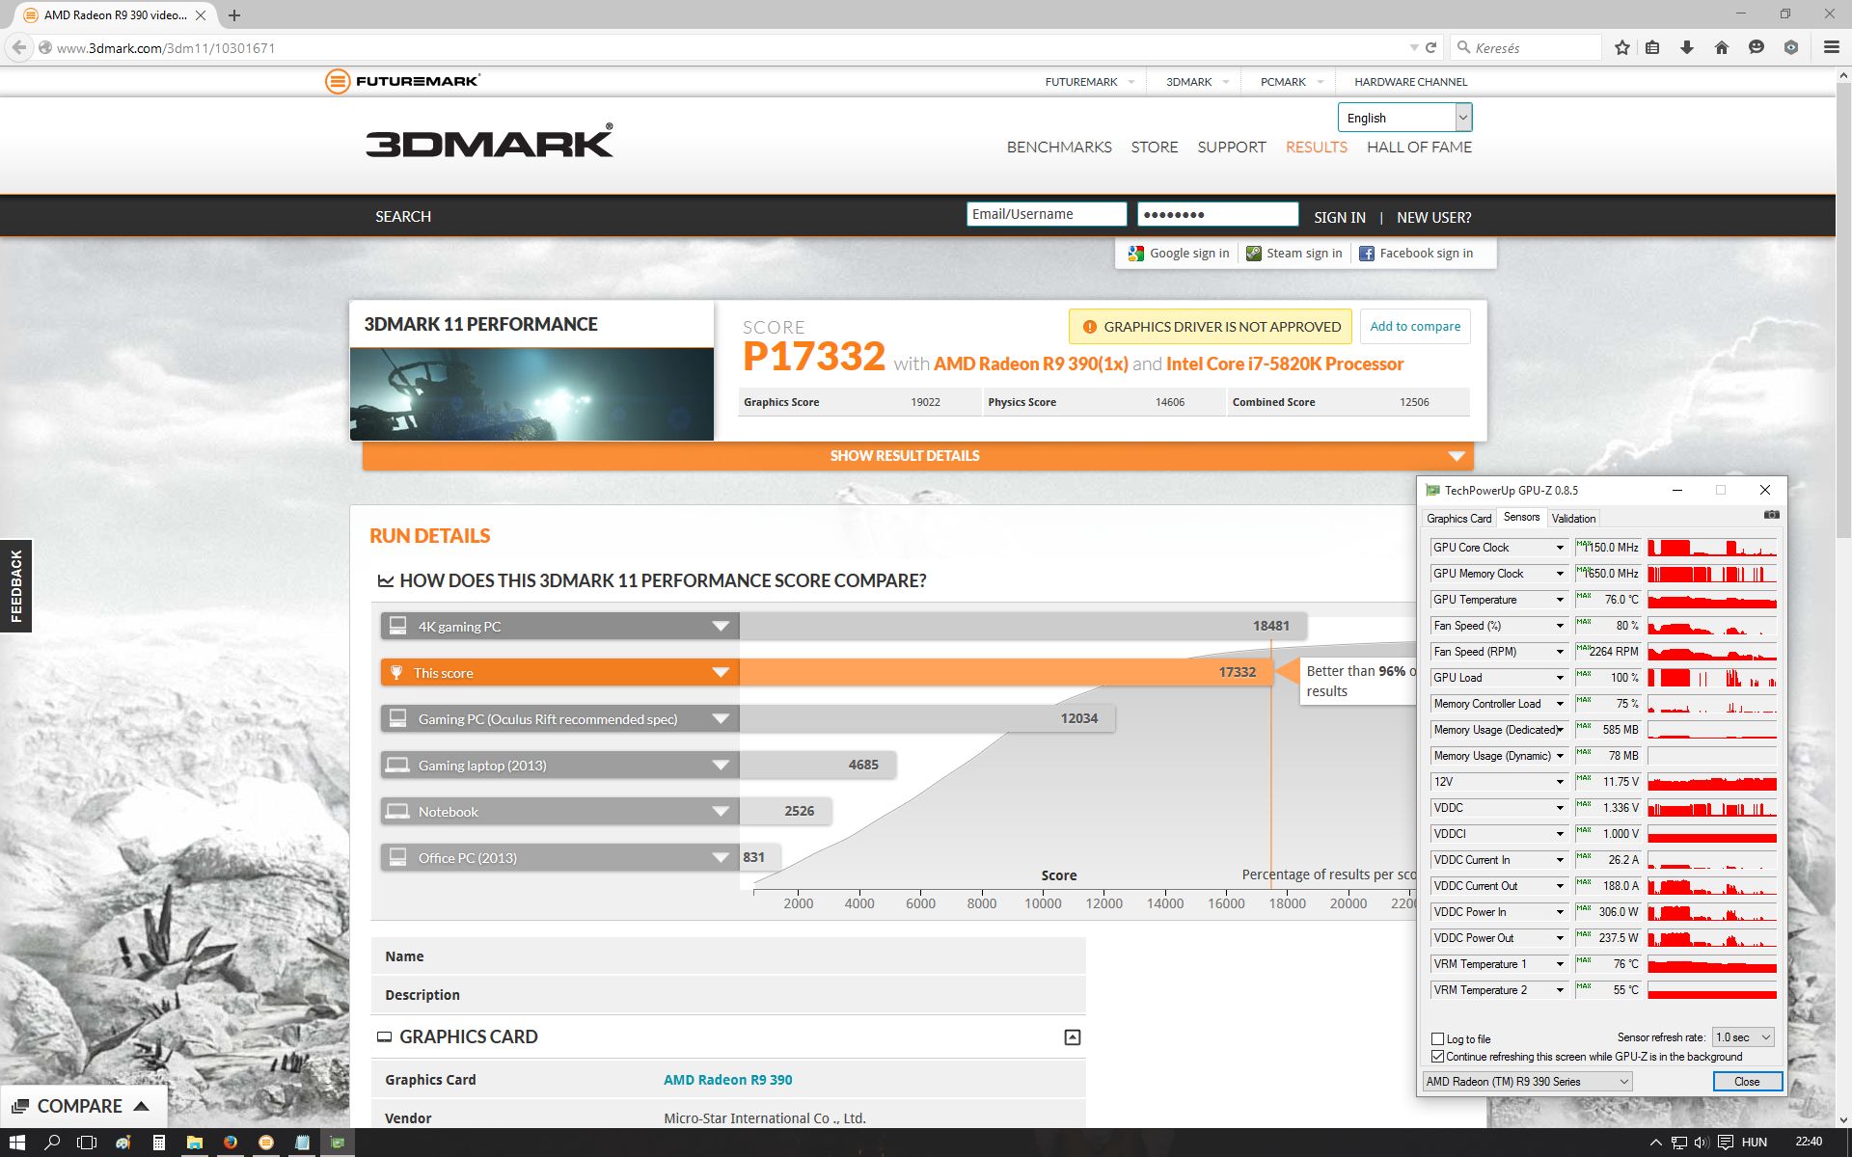The image size is (1852, 1157).
Task: Open the smiley chat icon in Firefox toolbar
Action: [x=1757, y=47]
